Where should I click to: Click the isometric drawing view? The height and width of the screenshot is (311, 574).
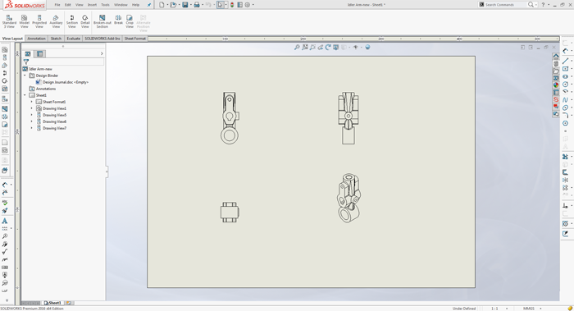tap(348, 199)
